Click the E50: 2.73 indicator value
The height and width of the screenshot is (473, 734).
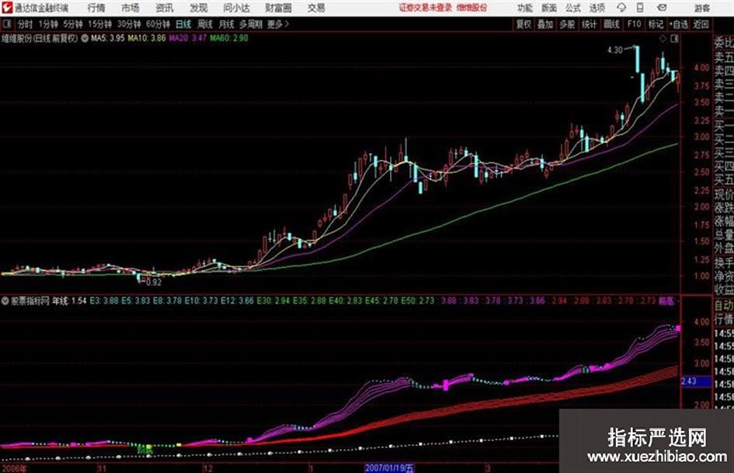418,301
